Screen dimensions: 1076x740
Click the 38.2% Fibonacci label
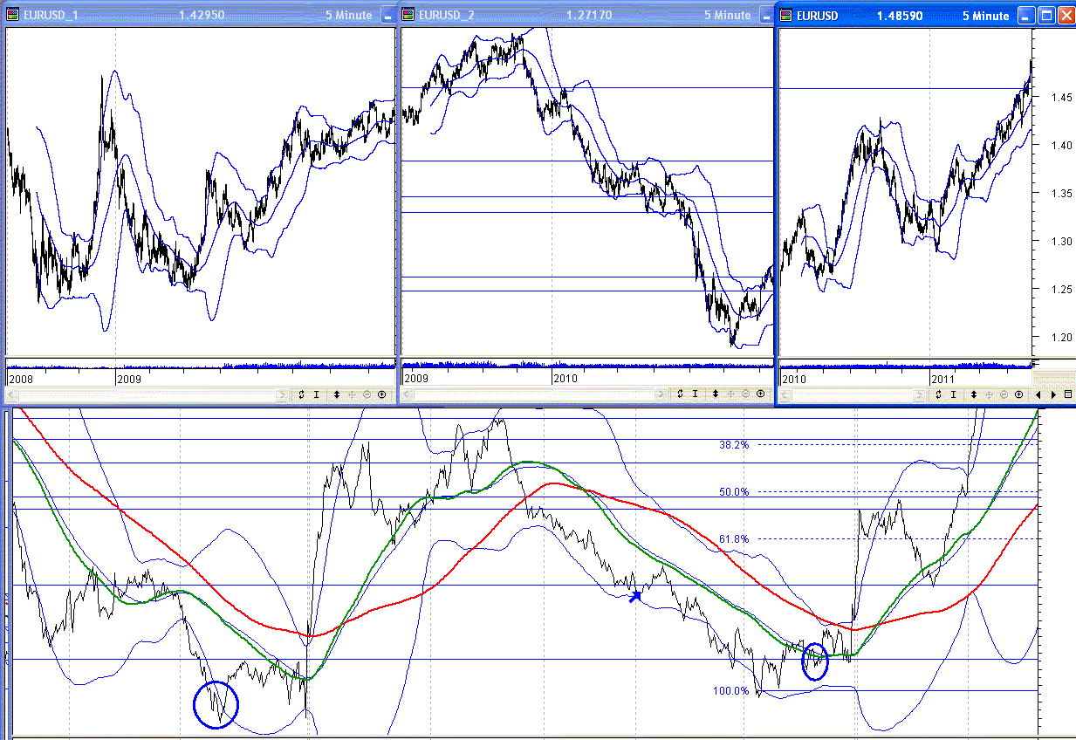coord(734,445)
